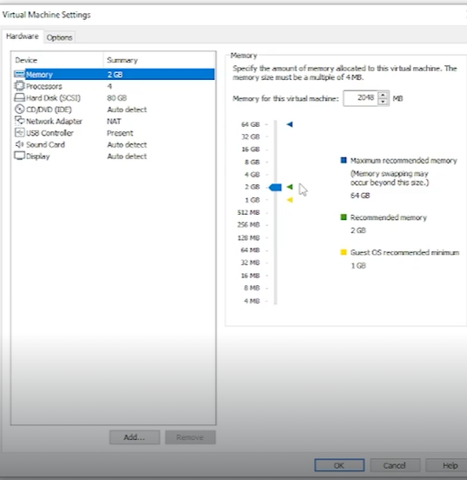The height and width of the screenshot is (480, 467).
Task: Click the blue maximum recommended memory marker
Action: (290, 124)
